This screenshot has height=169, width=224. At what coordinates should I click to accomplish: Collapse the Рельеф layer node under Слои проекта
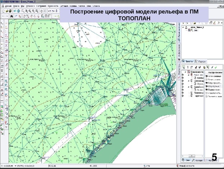click(x=188, y=75)
